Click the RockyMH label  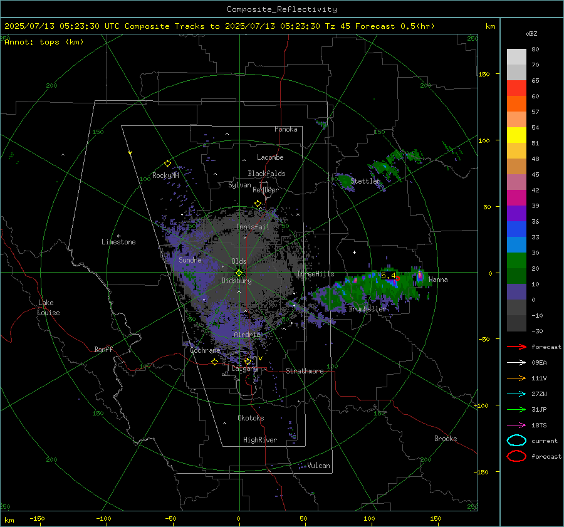pos(165,175)
